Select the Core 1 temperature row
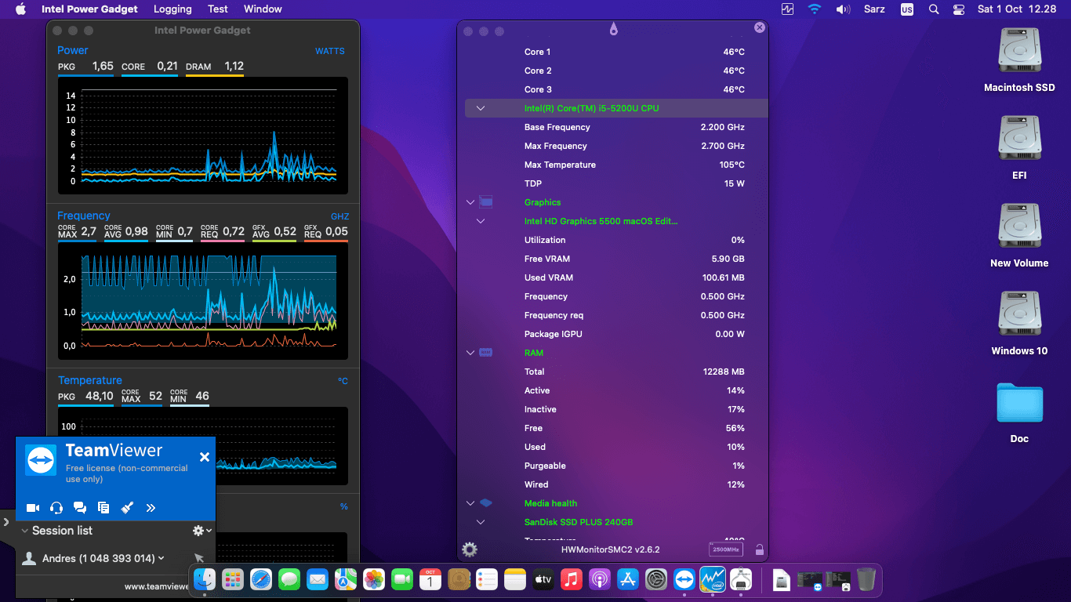 pyautogui.click(x=616, y=52)
